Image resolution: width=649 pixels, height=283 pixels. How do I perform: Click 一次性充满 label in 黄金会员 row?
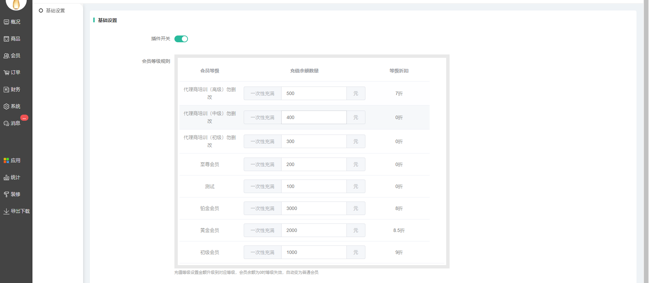(262, 230)
